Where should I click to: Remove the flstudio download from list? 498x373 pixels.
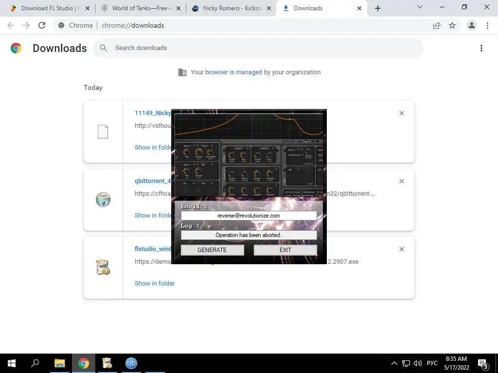[x=402, y=249]
